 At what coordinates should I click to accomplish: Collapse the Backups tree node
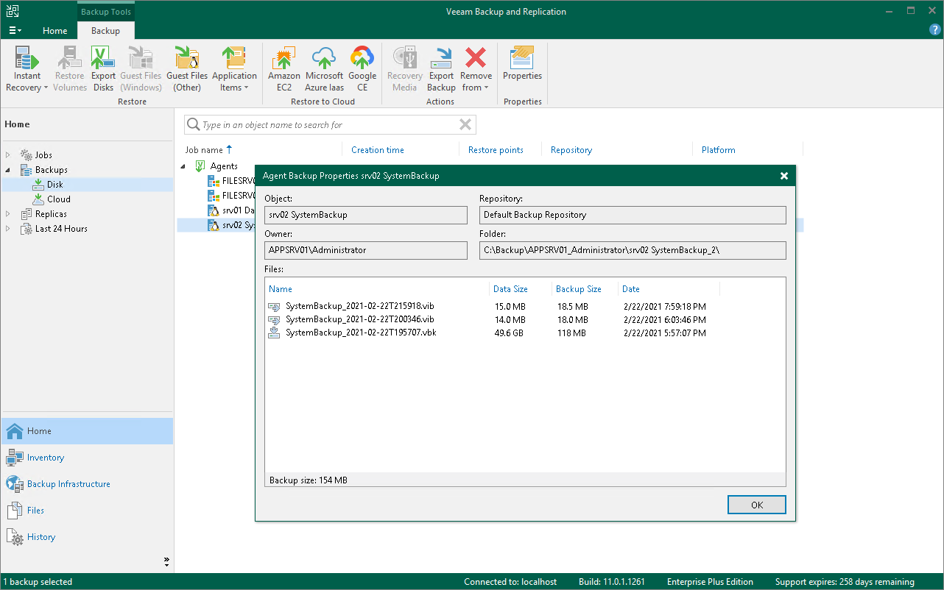pos(9,170)
